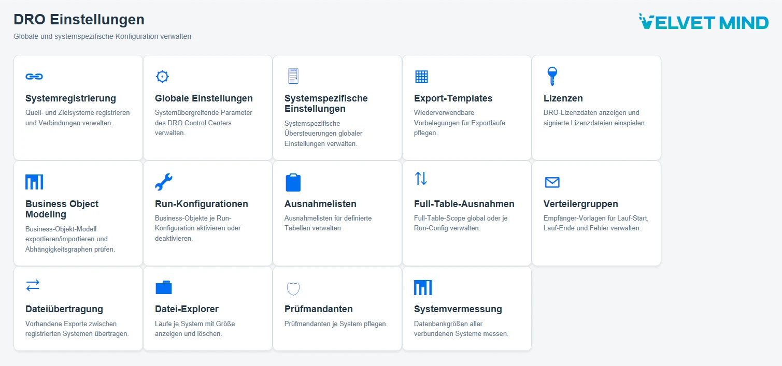Open the Run-Konfigurationen title
Image resolution: width=782 pixels, height=366 pixels.
coord(202,204)
